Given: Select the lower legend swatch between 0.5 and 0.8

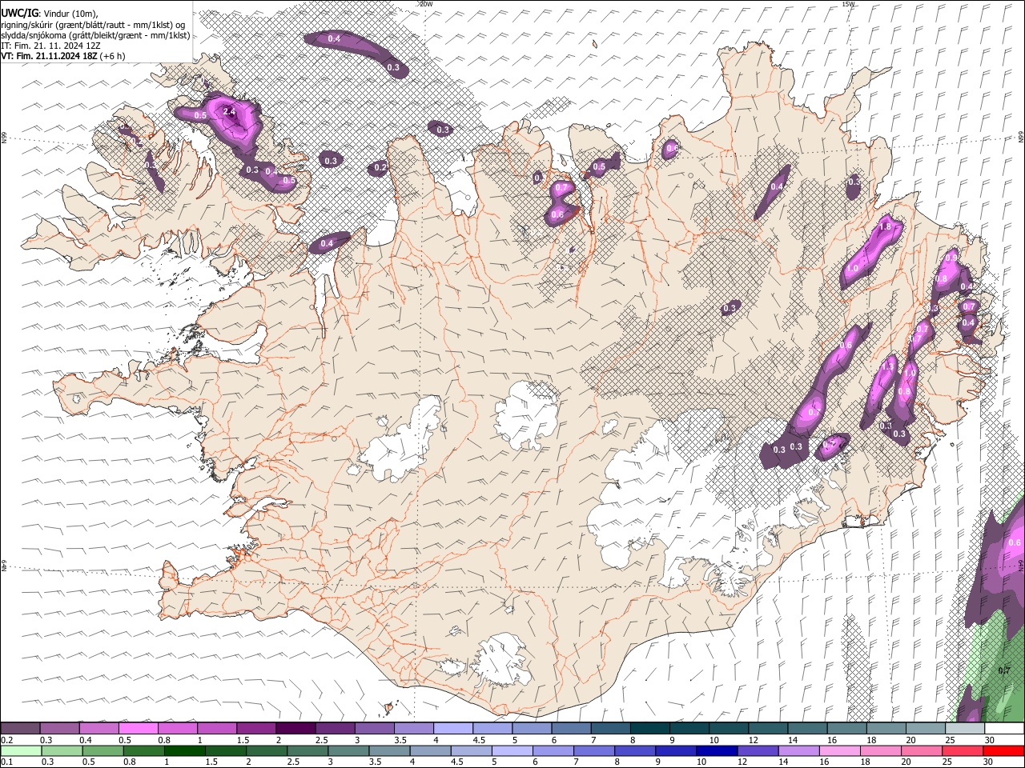Looking at the screenshot, I should (x=102, y=750).
